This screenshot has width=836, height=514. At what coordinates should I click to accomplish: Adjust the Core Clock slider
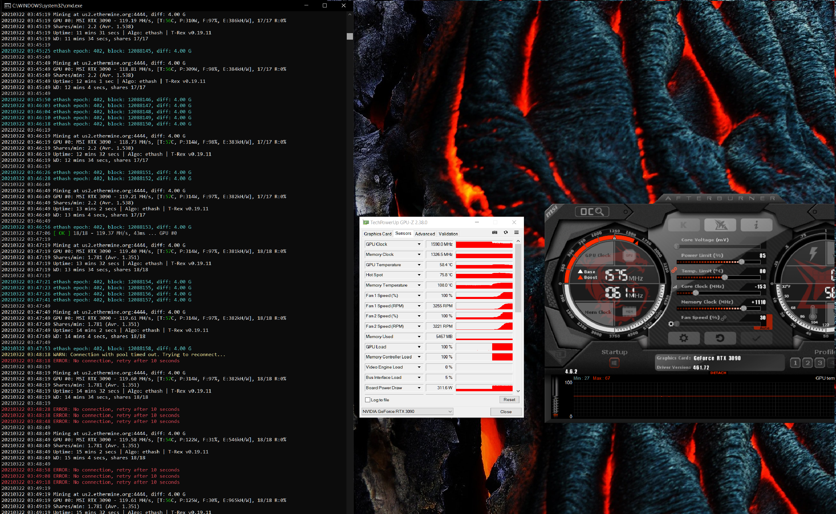pyautogui.click(x=718, y=293)
